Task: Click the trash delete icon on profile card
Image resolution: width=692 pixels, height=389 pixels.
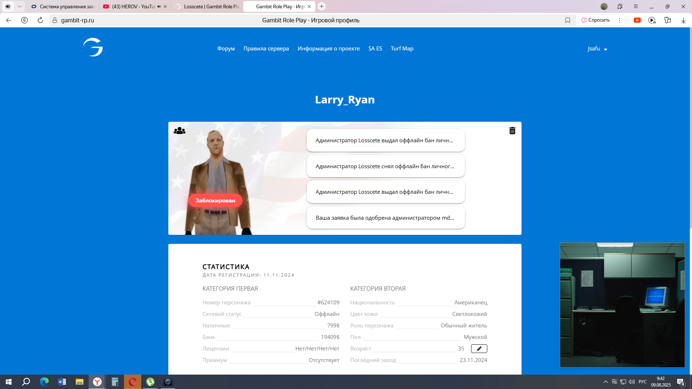Action: coord(512,131)
